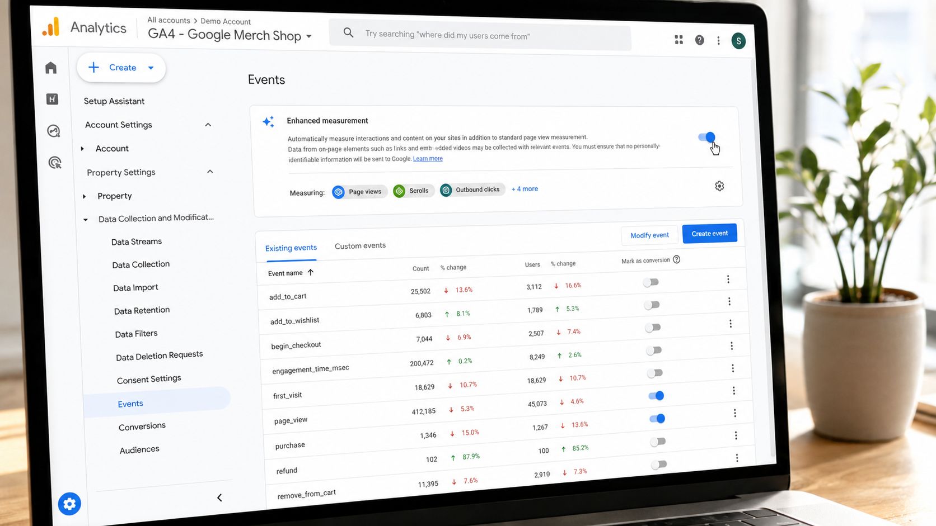The height and width of the screenshot is (526, 936).
Task: Open the GA4 property selector dropdown
Action: pos(308,37)
